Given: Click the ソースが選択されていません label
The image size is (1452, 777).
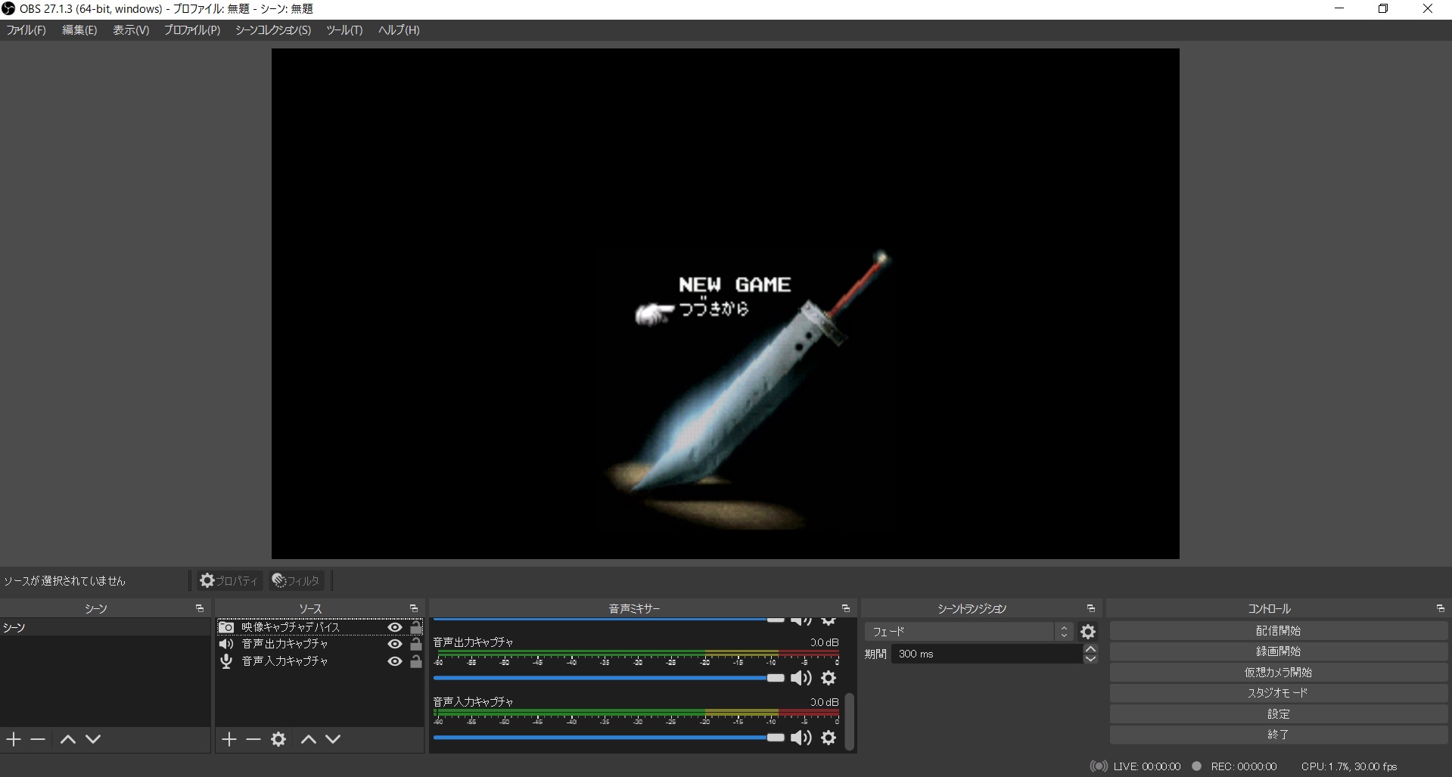Looking at the screenshot, I should [x=65, y=581].
